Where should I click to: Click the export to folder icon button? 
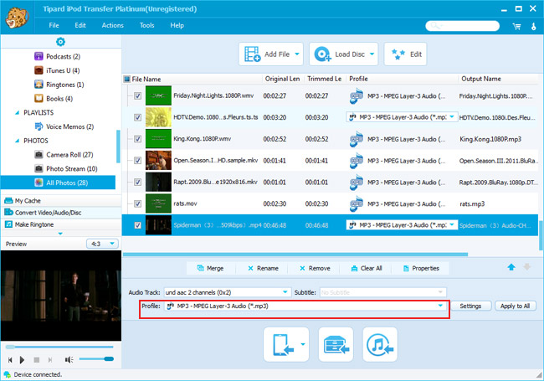tap(336, 344)
